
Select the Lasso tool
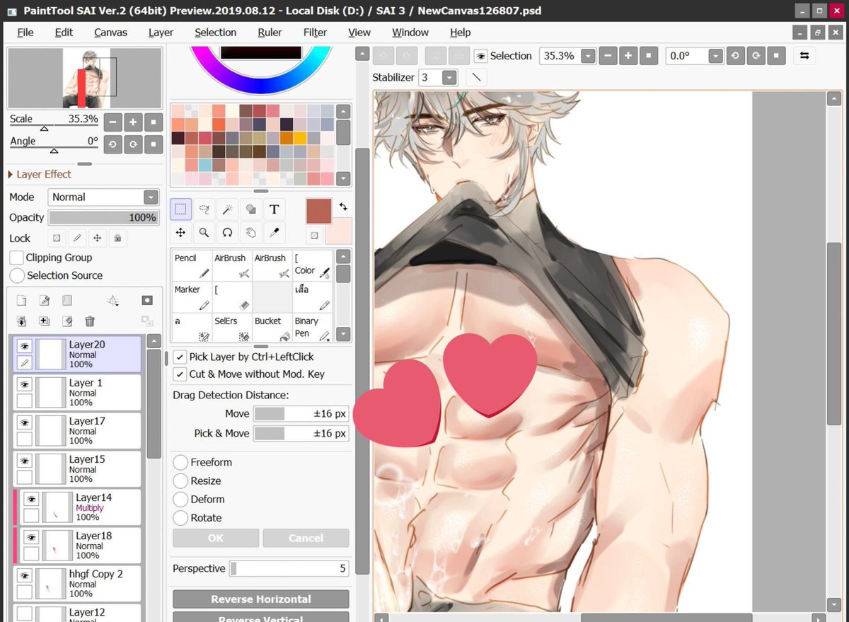[204, 209]
